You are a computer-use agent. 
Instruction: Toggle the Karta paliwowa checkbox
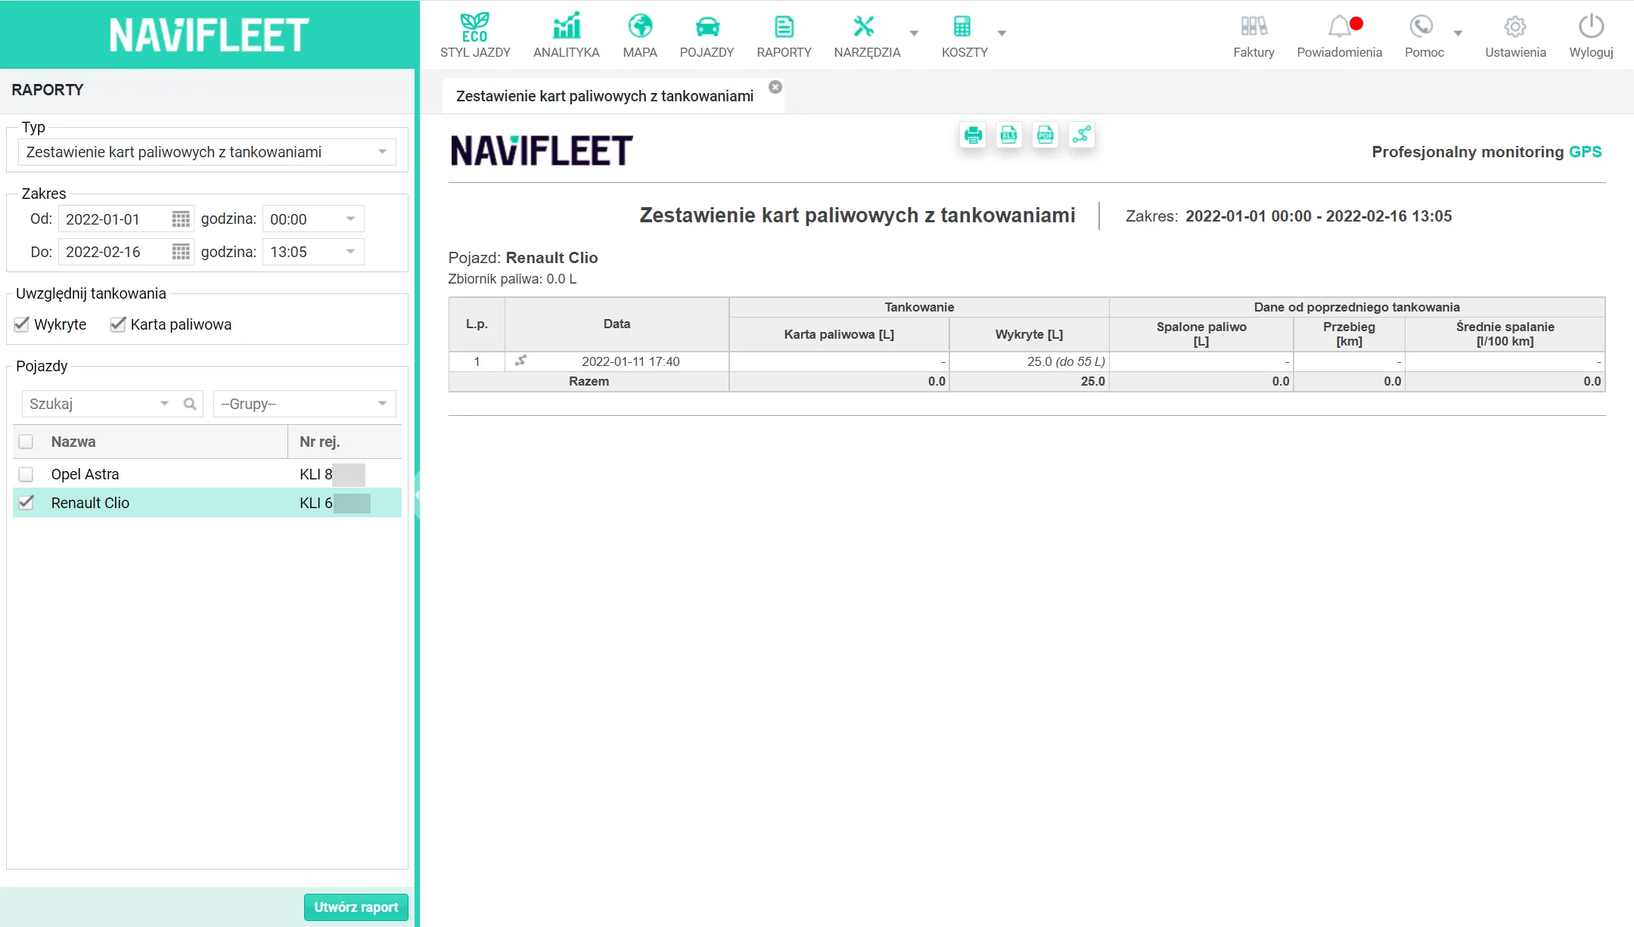(x=117, y=324)
